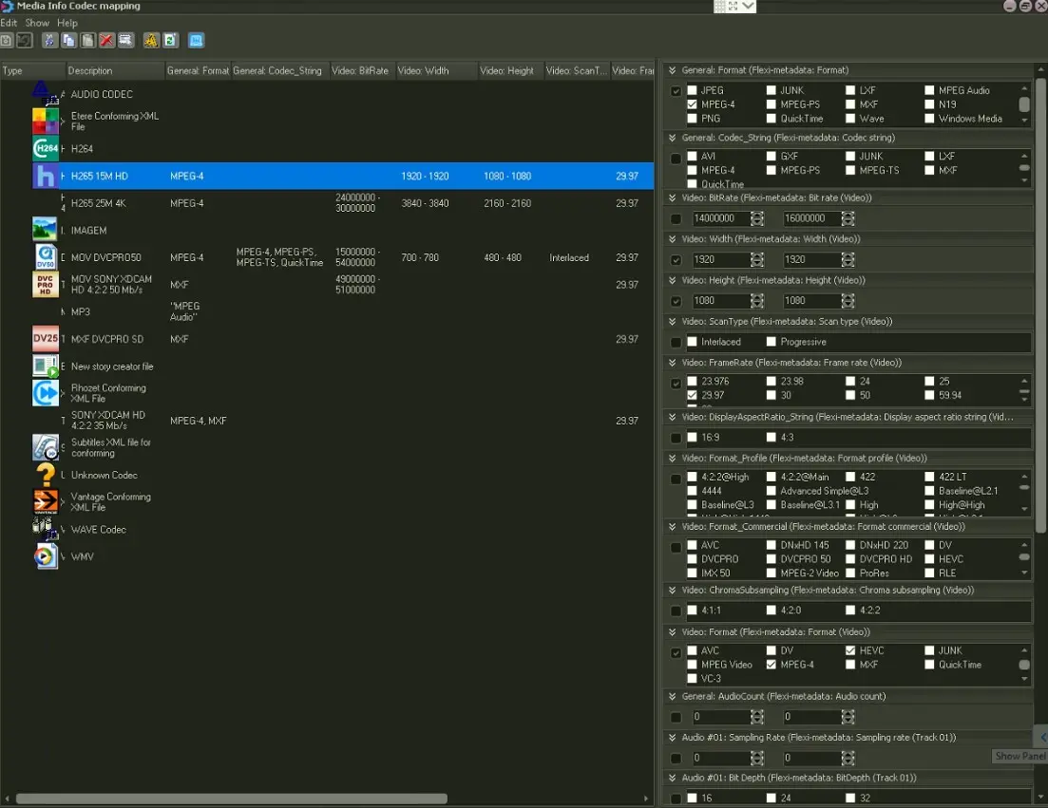Collapse the General: AudioCount section
1048x808 pixels.
click(x=673, y=697)
